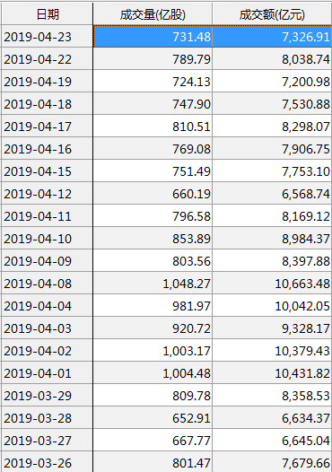The height and width of the screenshot is (472, 332).
Task: Select the date cell 2019-04-11
Action: click(47, 216)
